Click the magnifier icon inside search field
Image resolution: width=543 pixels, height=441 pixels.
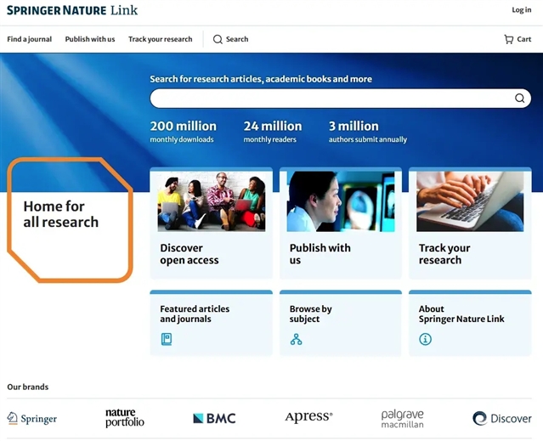point(519,99)
